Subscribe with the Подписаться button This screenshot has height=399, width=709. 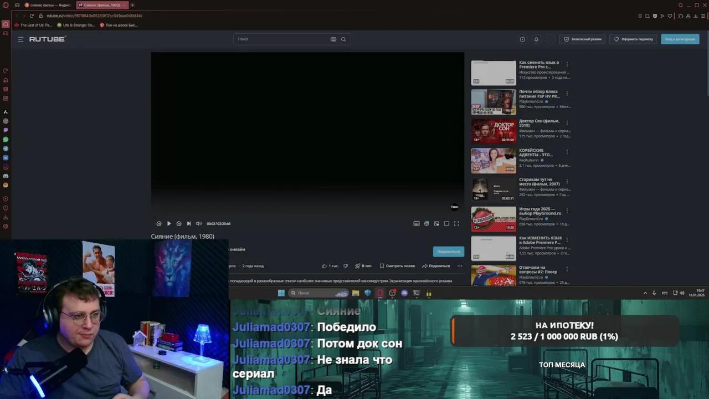[x=449, y=252]
